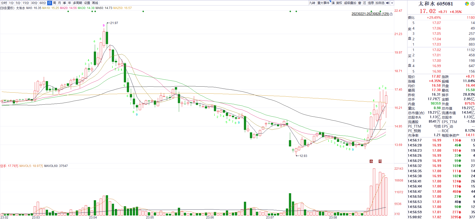The image size is (475, 219).
Task: Click the 市净率 1.21 value
Action: [x=437, y=135]
